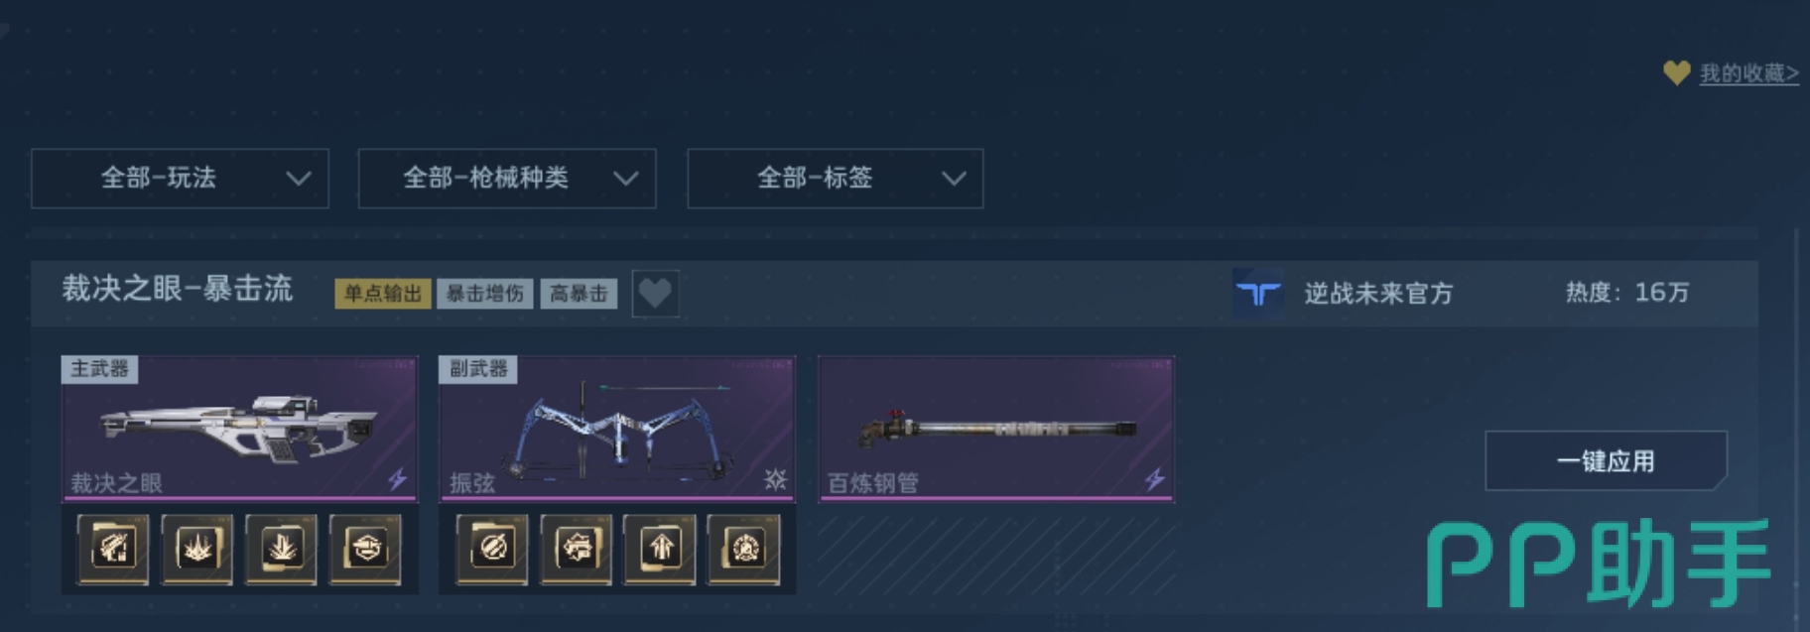Viewport: 1810px width, 632px height.
Task: Expand the 全部-标签 dropdown
Action: [836, 179]
